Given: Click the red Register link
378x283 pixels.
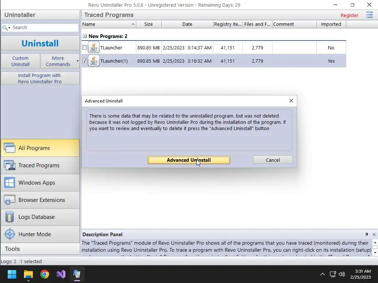Looking at the screenshot, I should (x=349, y=15).
